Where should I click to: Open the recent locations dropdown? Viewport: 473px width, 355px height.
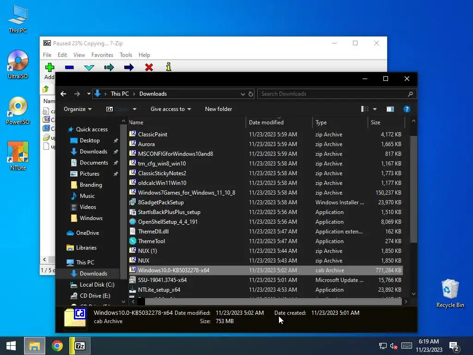click(x=89, y=94)
